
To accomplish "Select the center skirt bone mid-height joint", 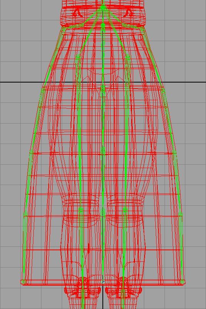I will (x=103, y=150).
